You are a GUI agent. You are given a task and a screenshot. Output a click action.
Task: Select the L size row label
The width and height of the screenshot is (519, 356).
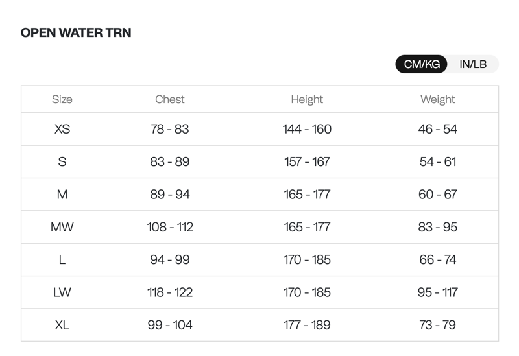62,259
